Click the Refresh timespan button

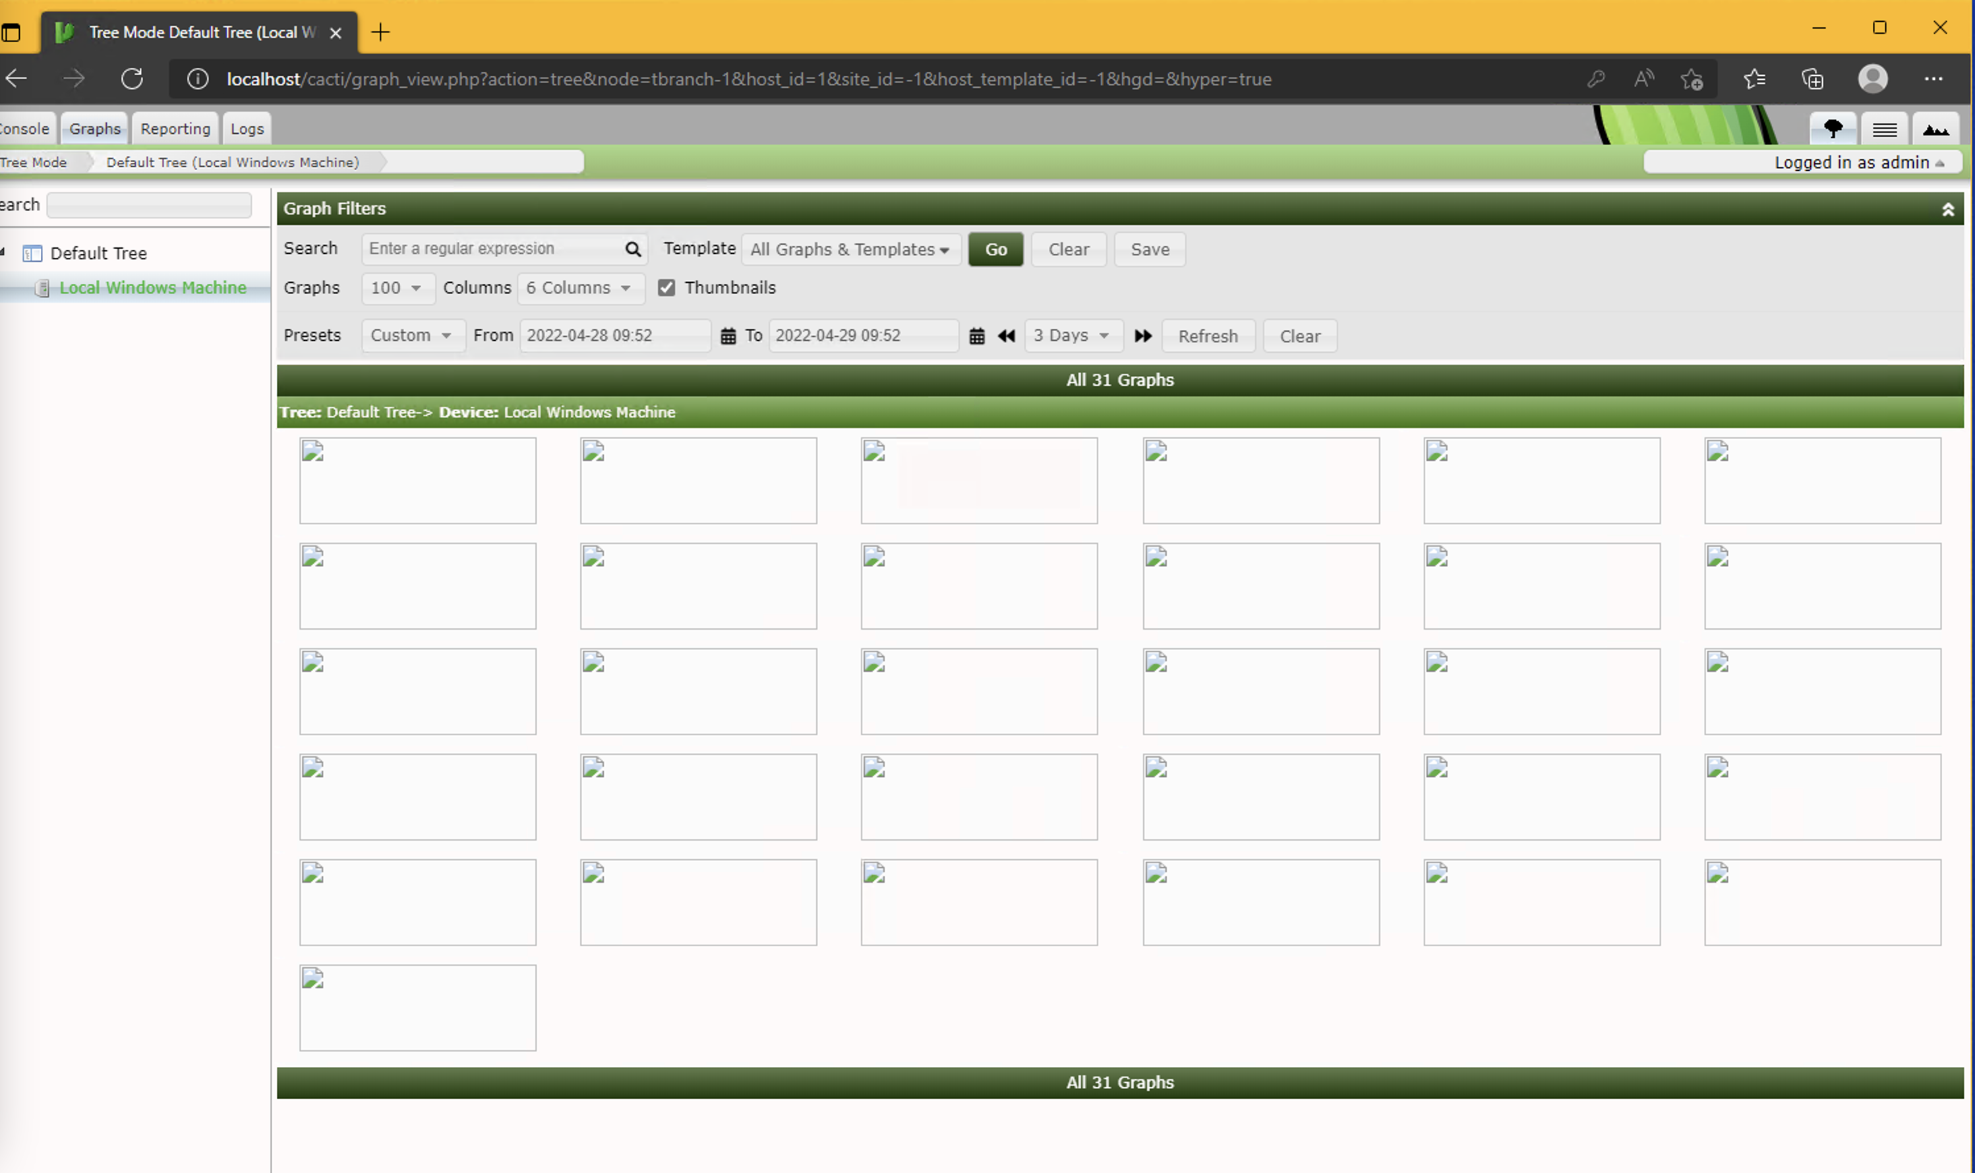coord(1208,337)
